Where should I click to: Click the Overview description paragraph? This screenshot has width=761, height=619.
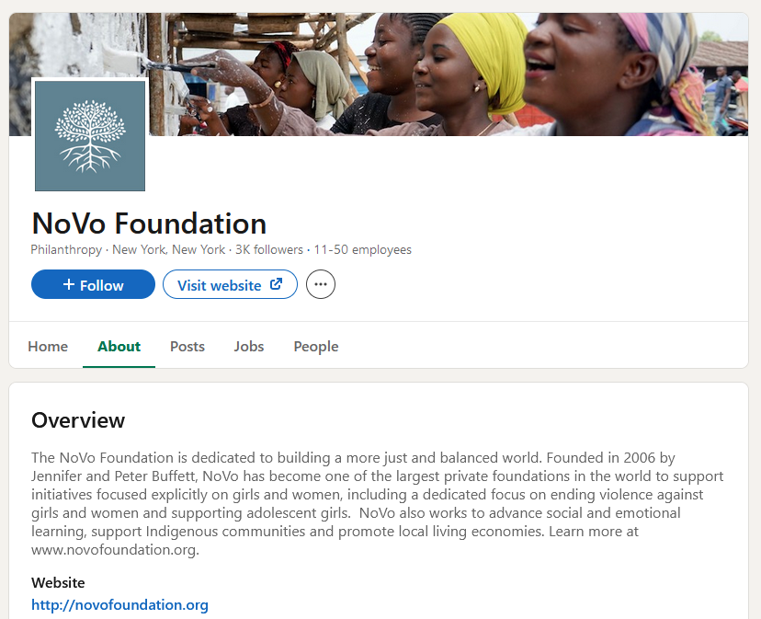(378, 503)
